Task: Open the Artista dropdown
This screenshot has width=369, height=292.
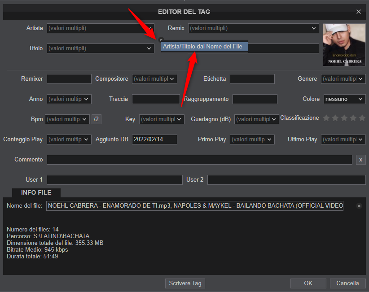Action: point(100,28)
